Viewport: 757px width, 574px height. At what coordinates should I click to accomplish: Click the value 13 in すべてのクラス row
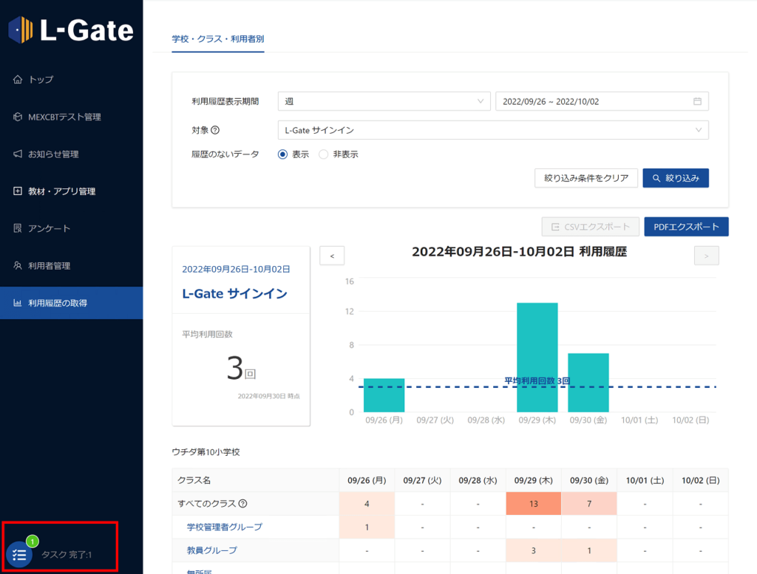(x=534, y=504)
